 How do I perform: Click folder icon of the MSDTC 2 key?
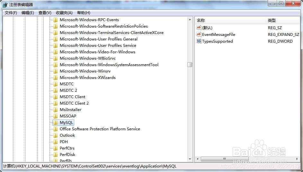click(56, 90)
